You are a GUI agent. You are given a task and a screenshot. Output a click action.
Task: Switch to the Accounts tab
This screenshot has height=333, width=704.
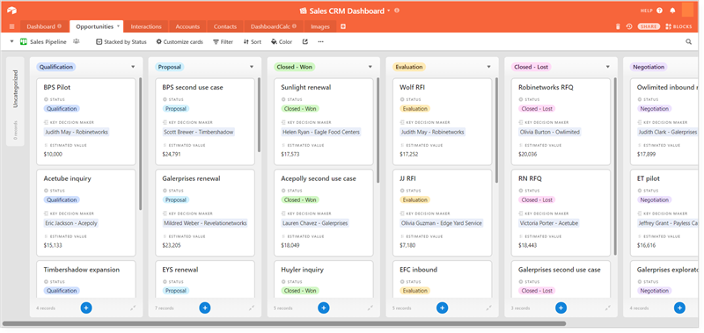click(187, 27)
